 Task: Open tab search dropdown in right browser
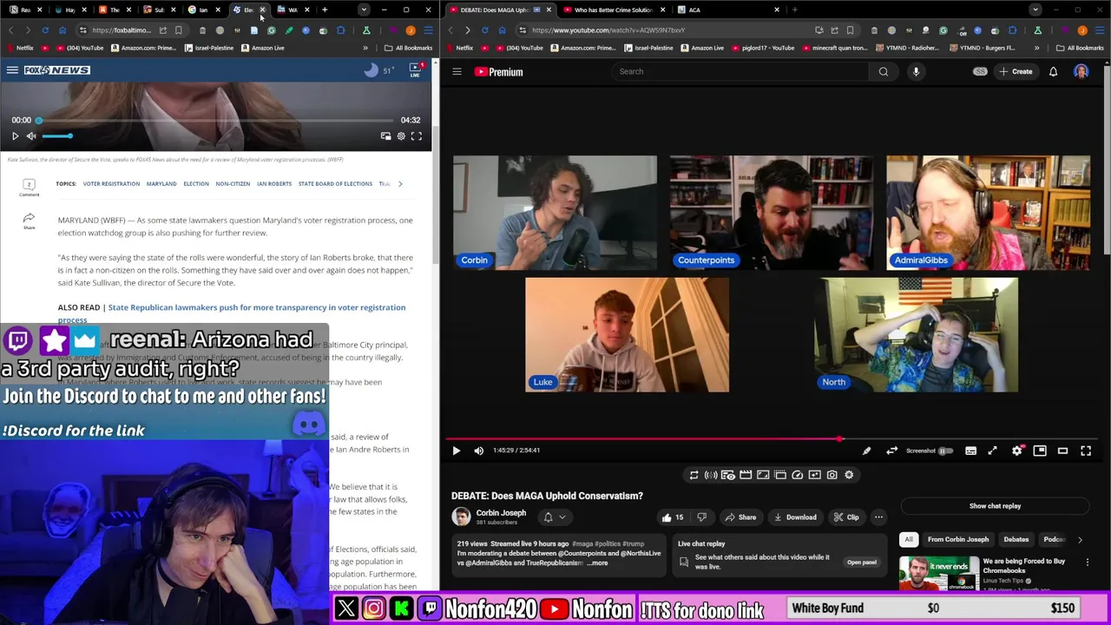[1035, 10]
